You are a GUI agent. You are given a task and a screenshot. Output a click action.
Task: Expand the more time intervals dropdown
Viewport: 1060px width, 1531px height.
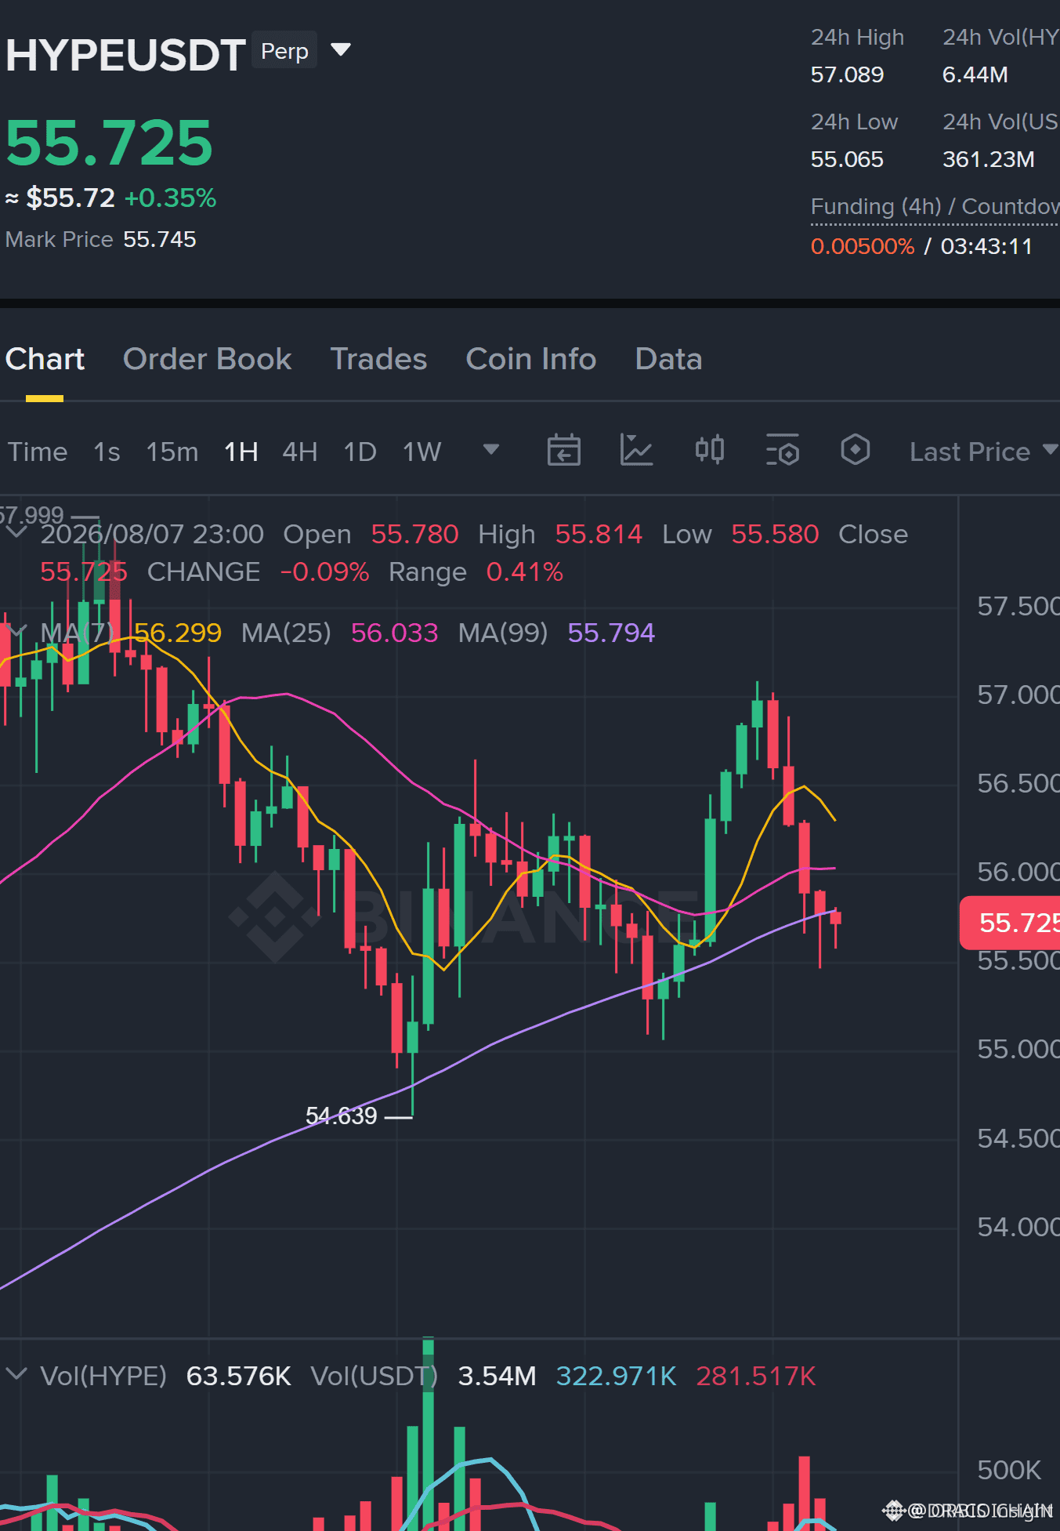[x=491, y=450]
